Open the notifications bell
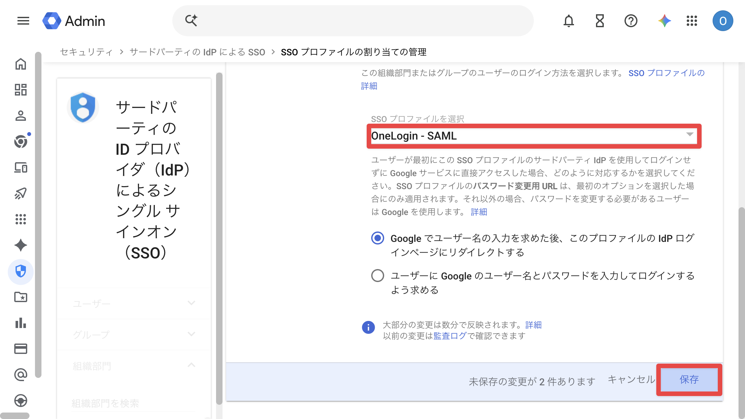The width and height of the screenshot is (745, 419). click(x=568, y=21)
